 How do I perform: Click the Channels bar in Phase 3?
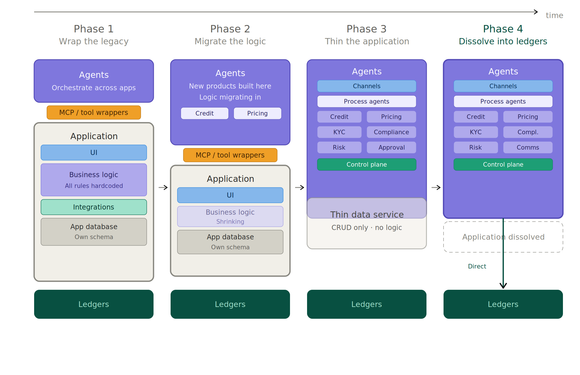(367, 86)
